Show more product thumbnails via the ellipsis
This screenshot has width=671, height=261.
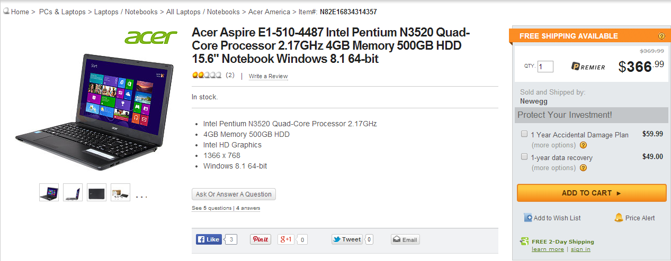click(x=141, y=195)
